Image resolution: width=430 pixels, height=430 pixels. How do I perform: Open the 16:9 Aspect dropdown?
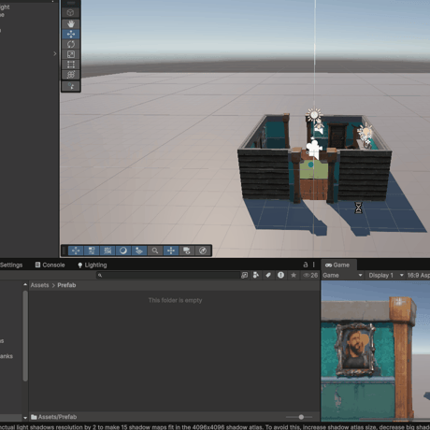(418, 275)
